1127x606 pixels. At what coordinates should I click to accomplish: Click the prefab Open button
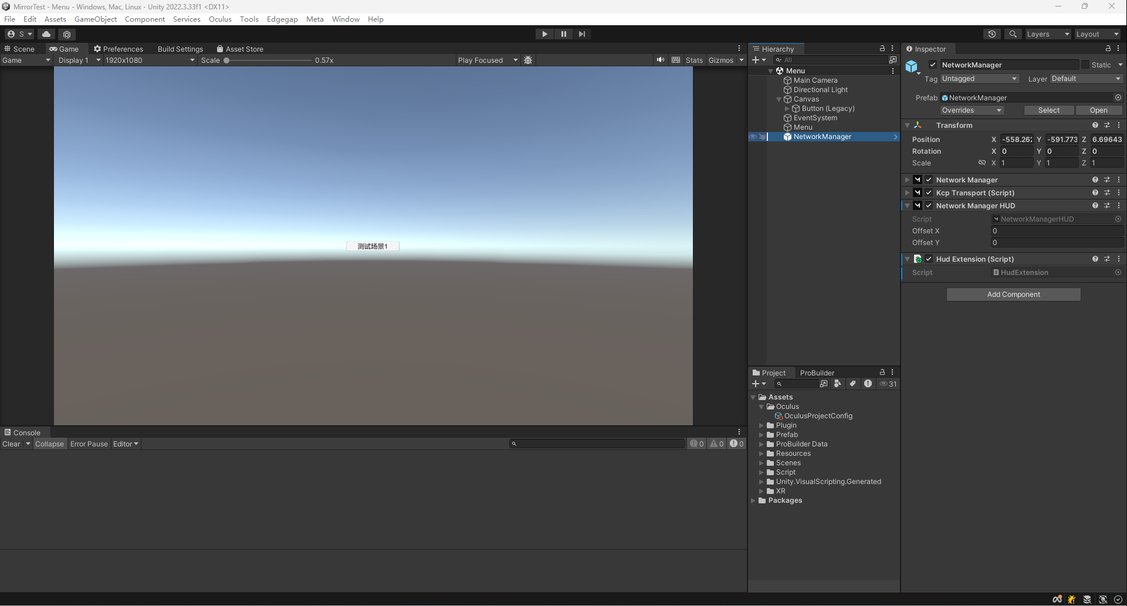[x=1099, y=110]
